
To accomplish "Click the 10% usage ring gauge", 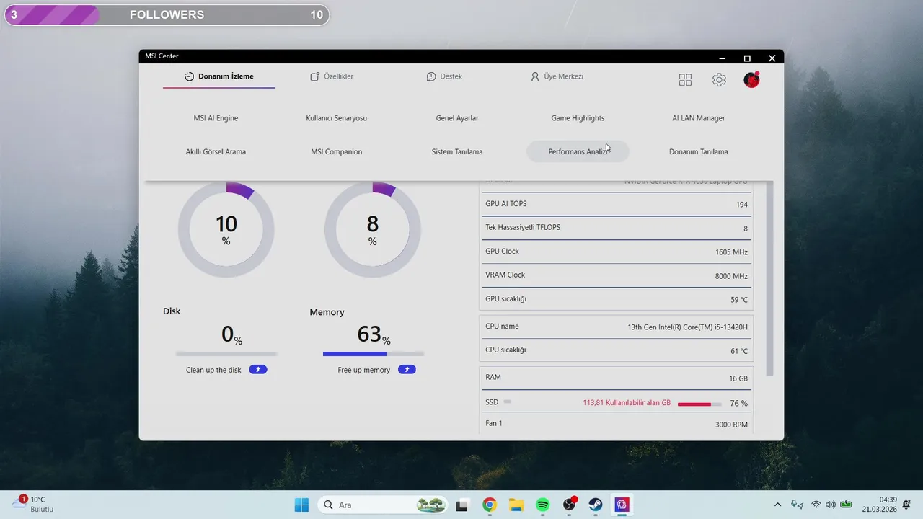I will 226,229.
